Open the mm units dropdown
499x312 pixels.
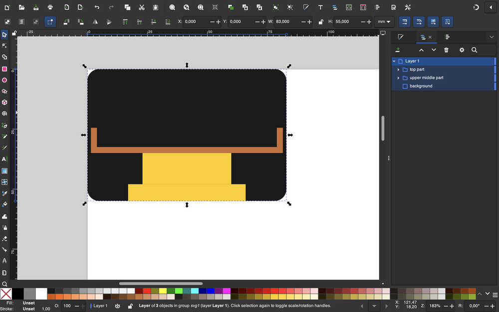click(x=385, y=22)
